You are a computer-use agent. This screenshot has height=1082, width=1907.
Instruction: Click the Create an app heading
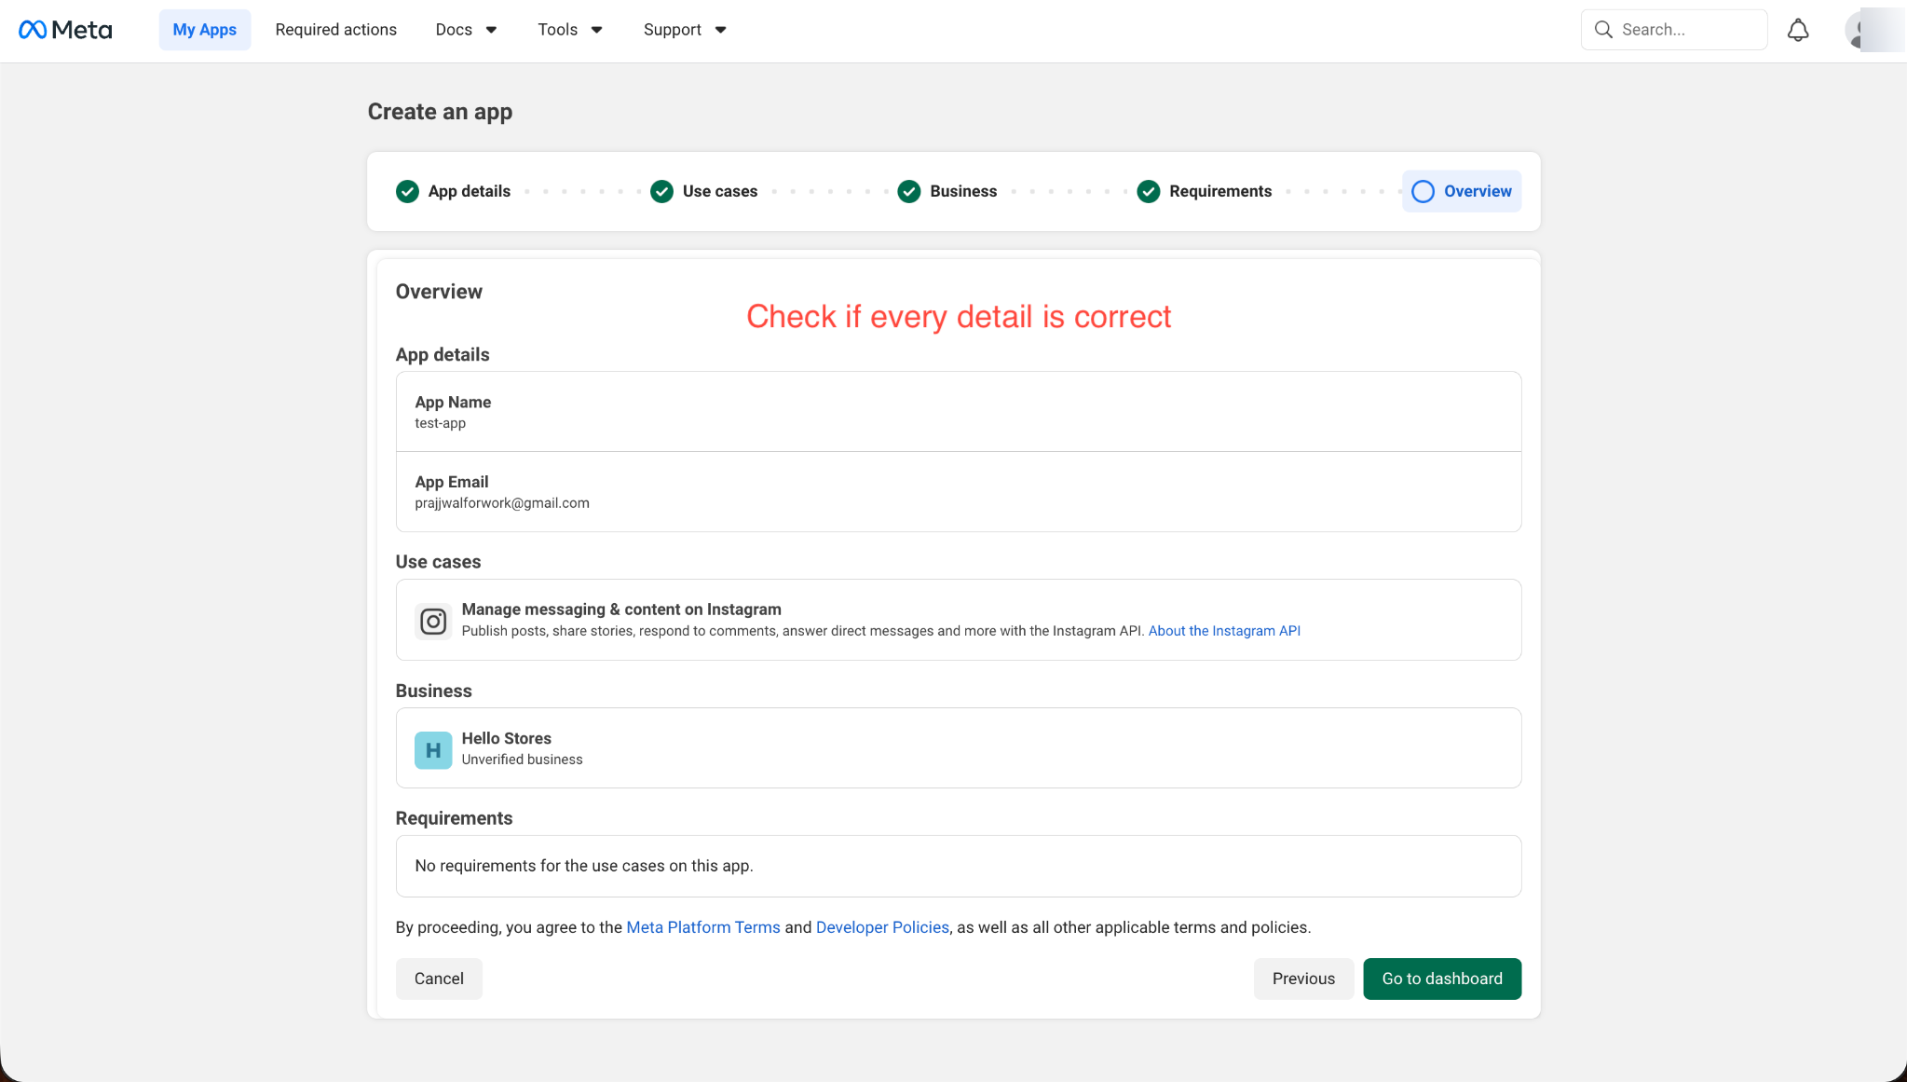(x=440, y=112)
